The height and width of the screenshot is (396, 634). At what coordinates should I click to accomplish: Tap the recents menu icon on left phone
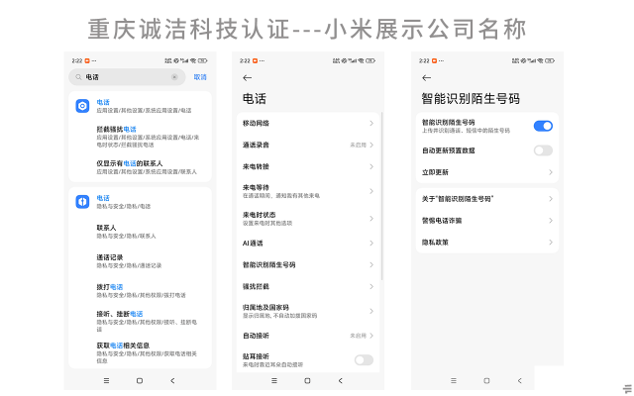coord(106,380)
